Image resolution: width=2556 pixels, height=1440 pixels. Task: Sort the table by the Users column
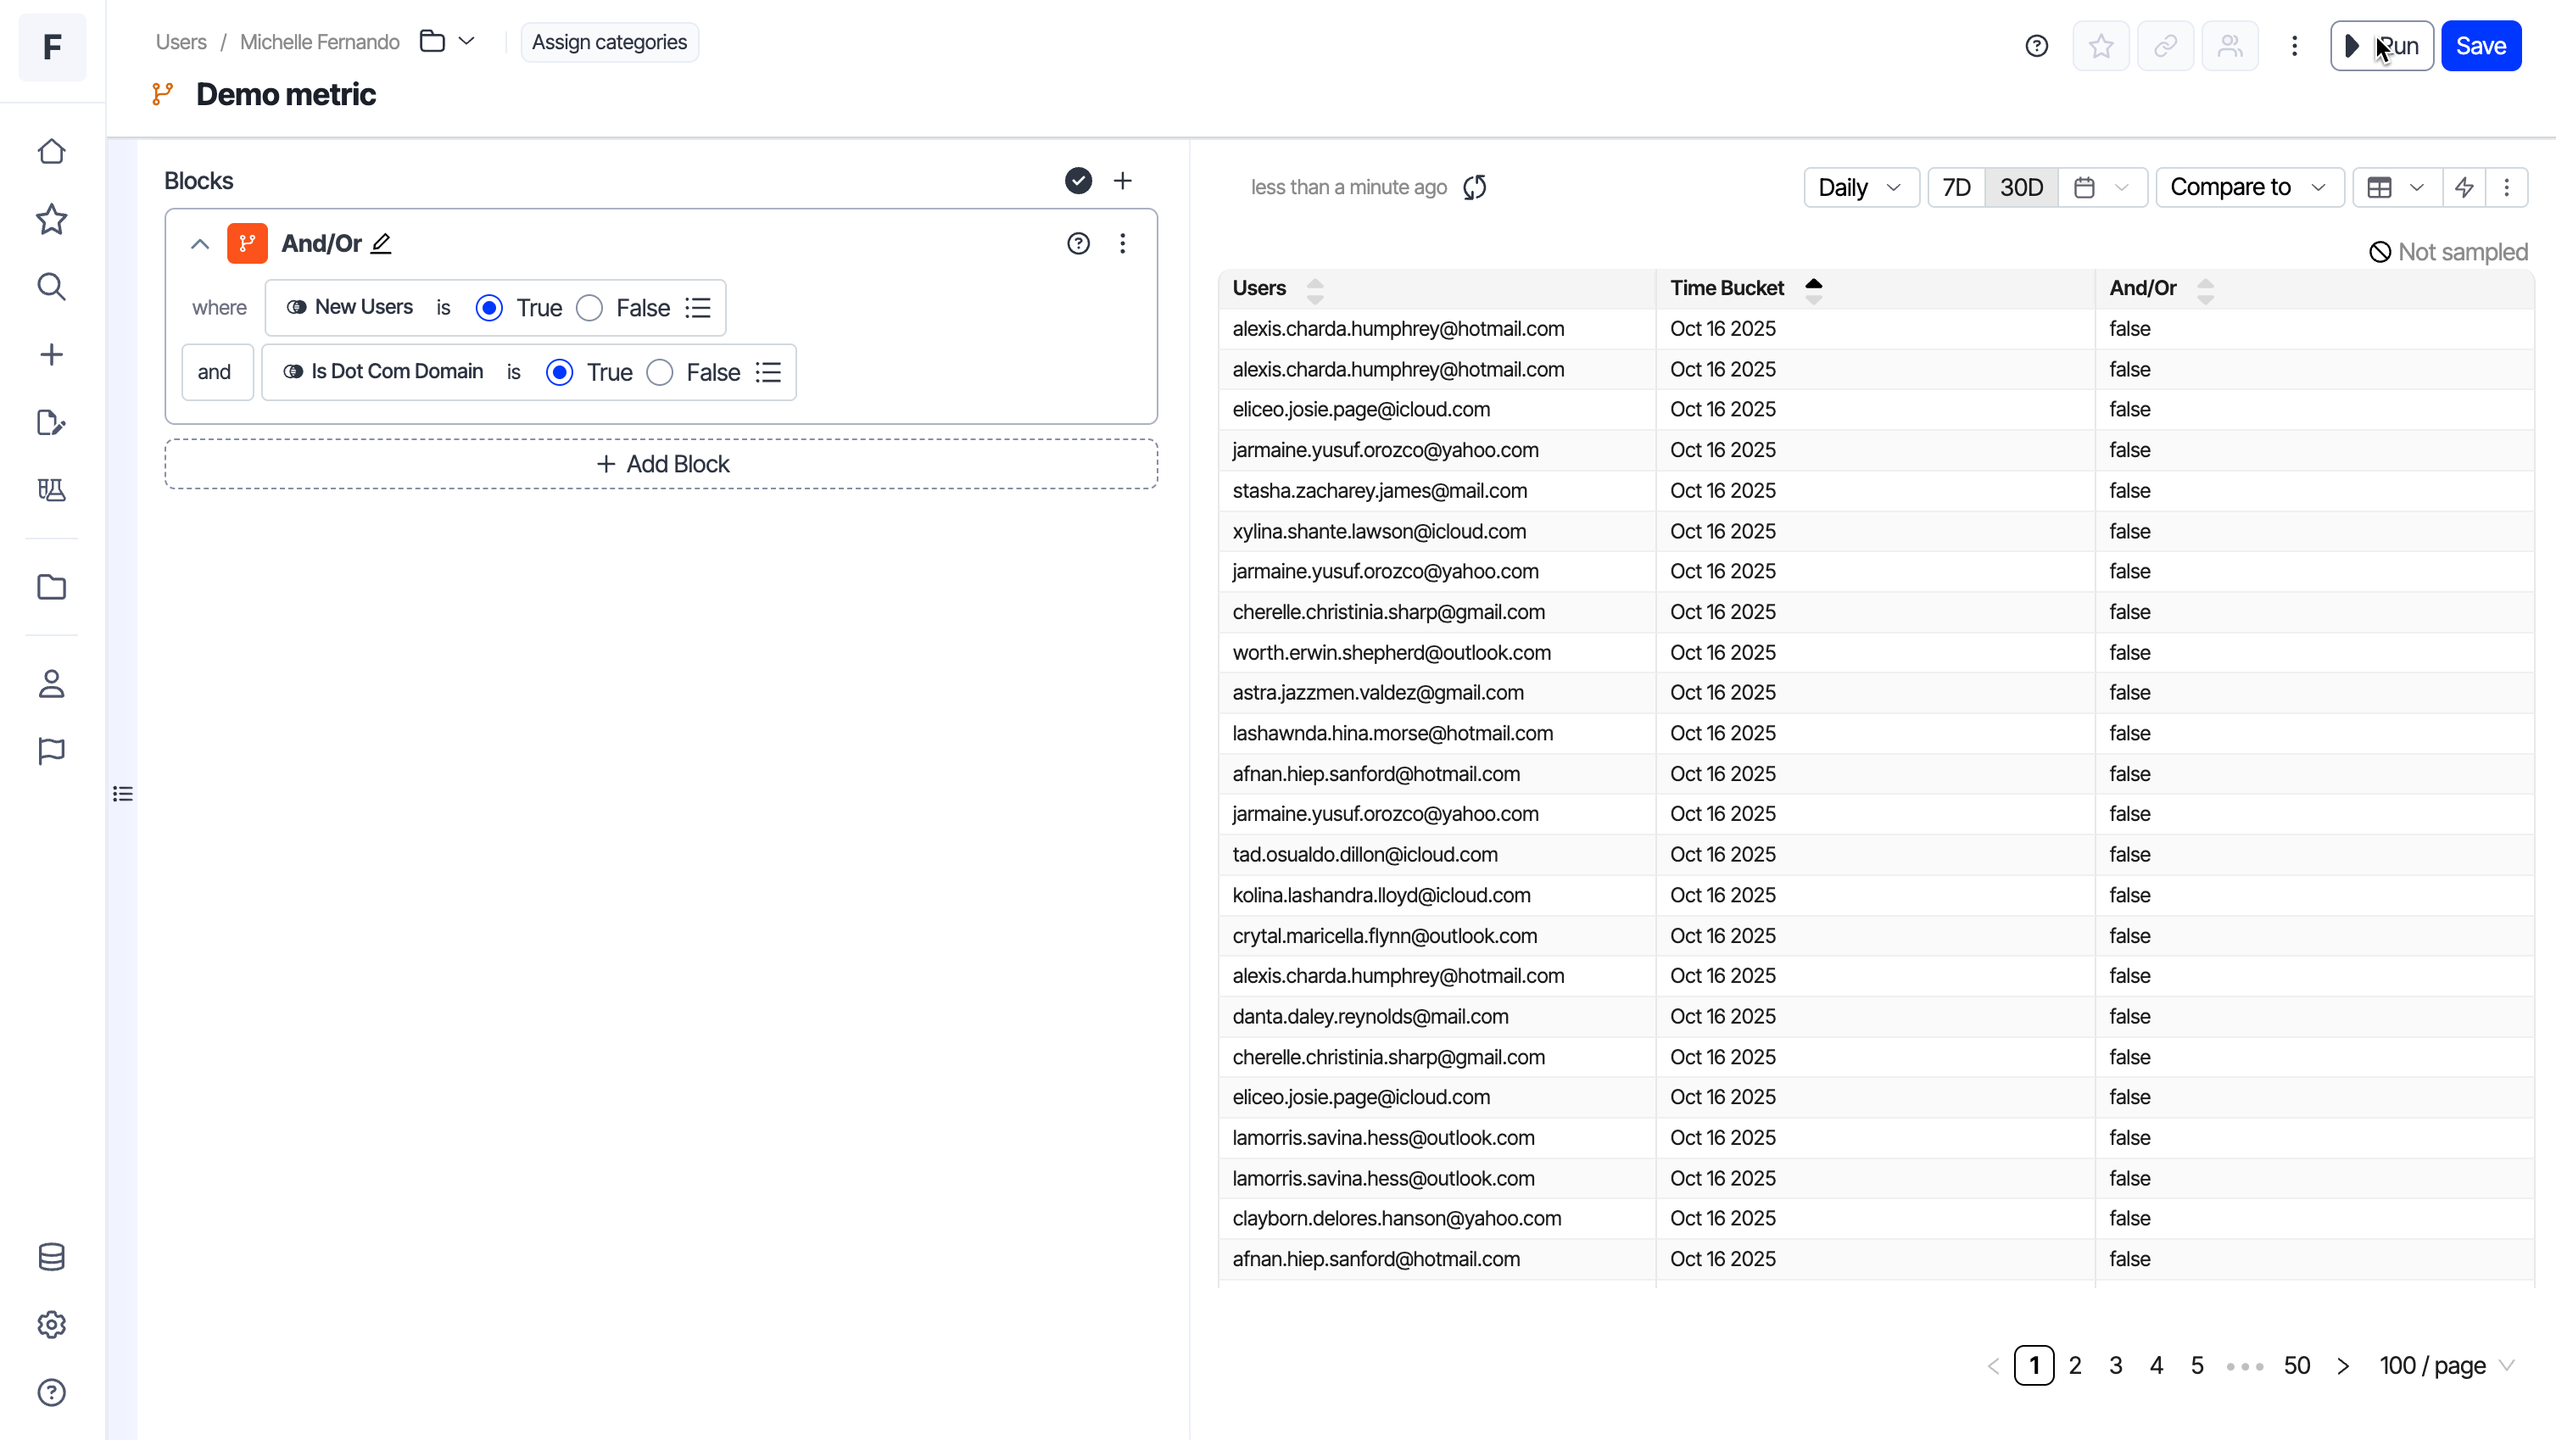pos(1314,289)
